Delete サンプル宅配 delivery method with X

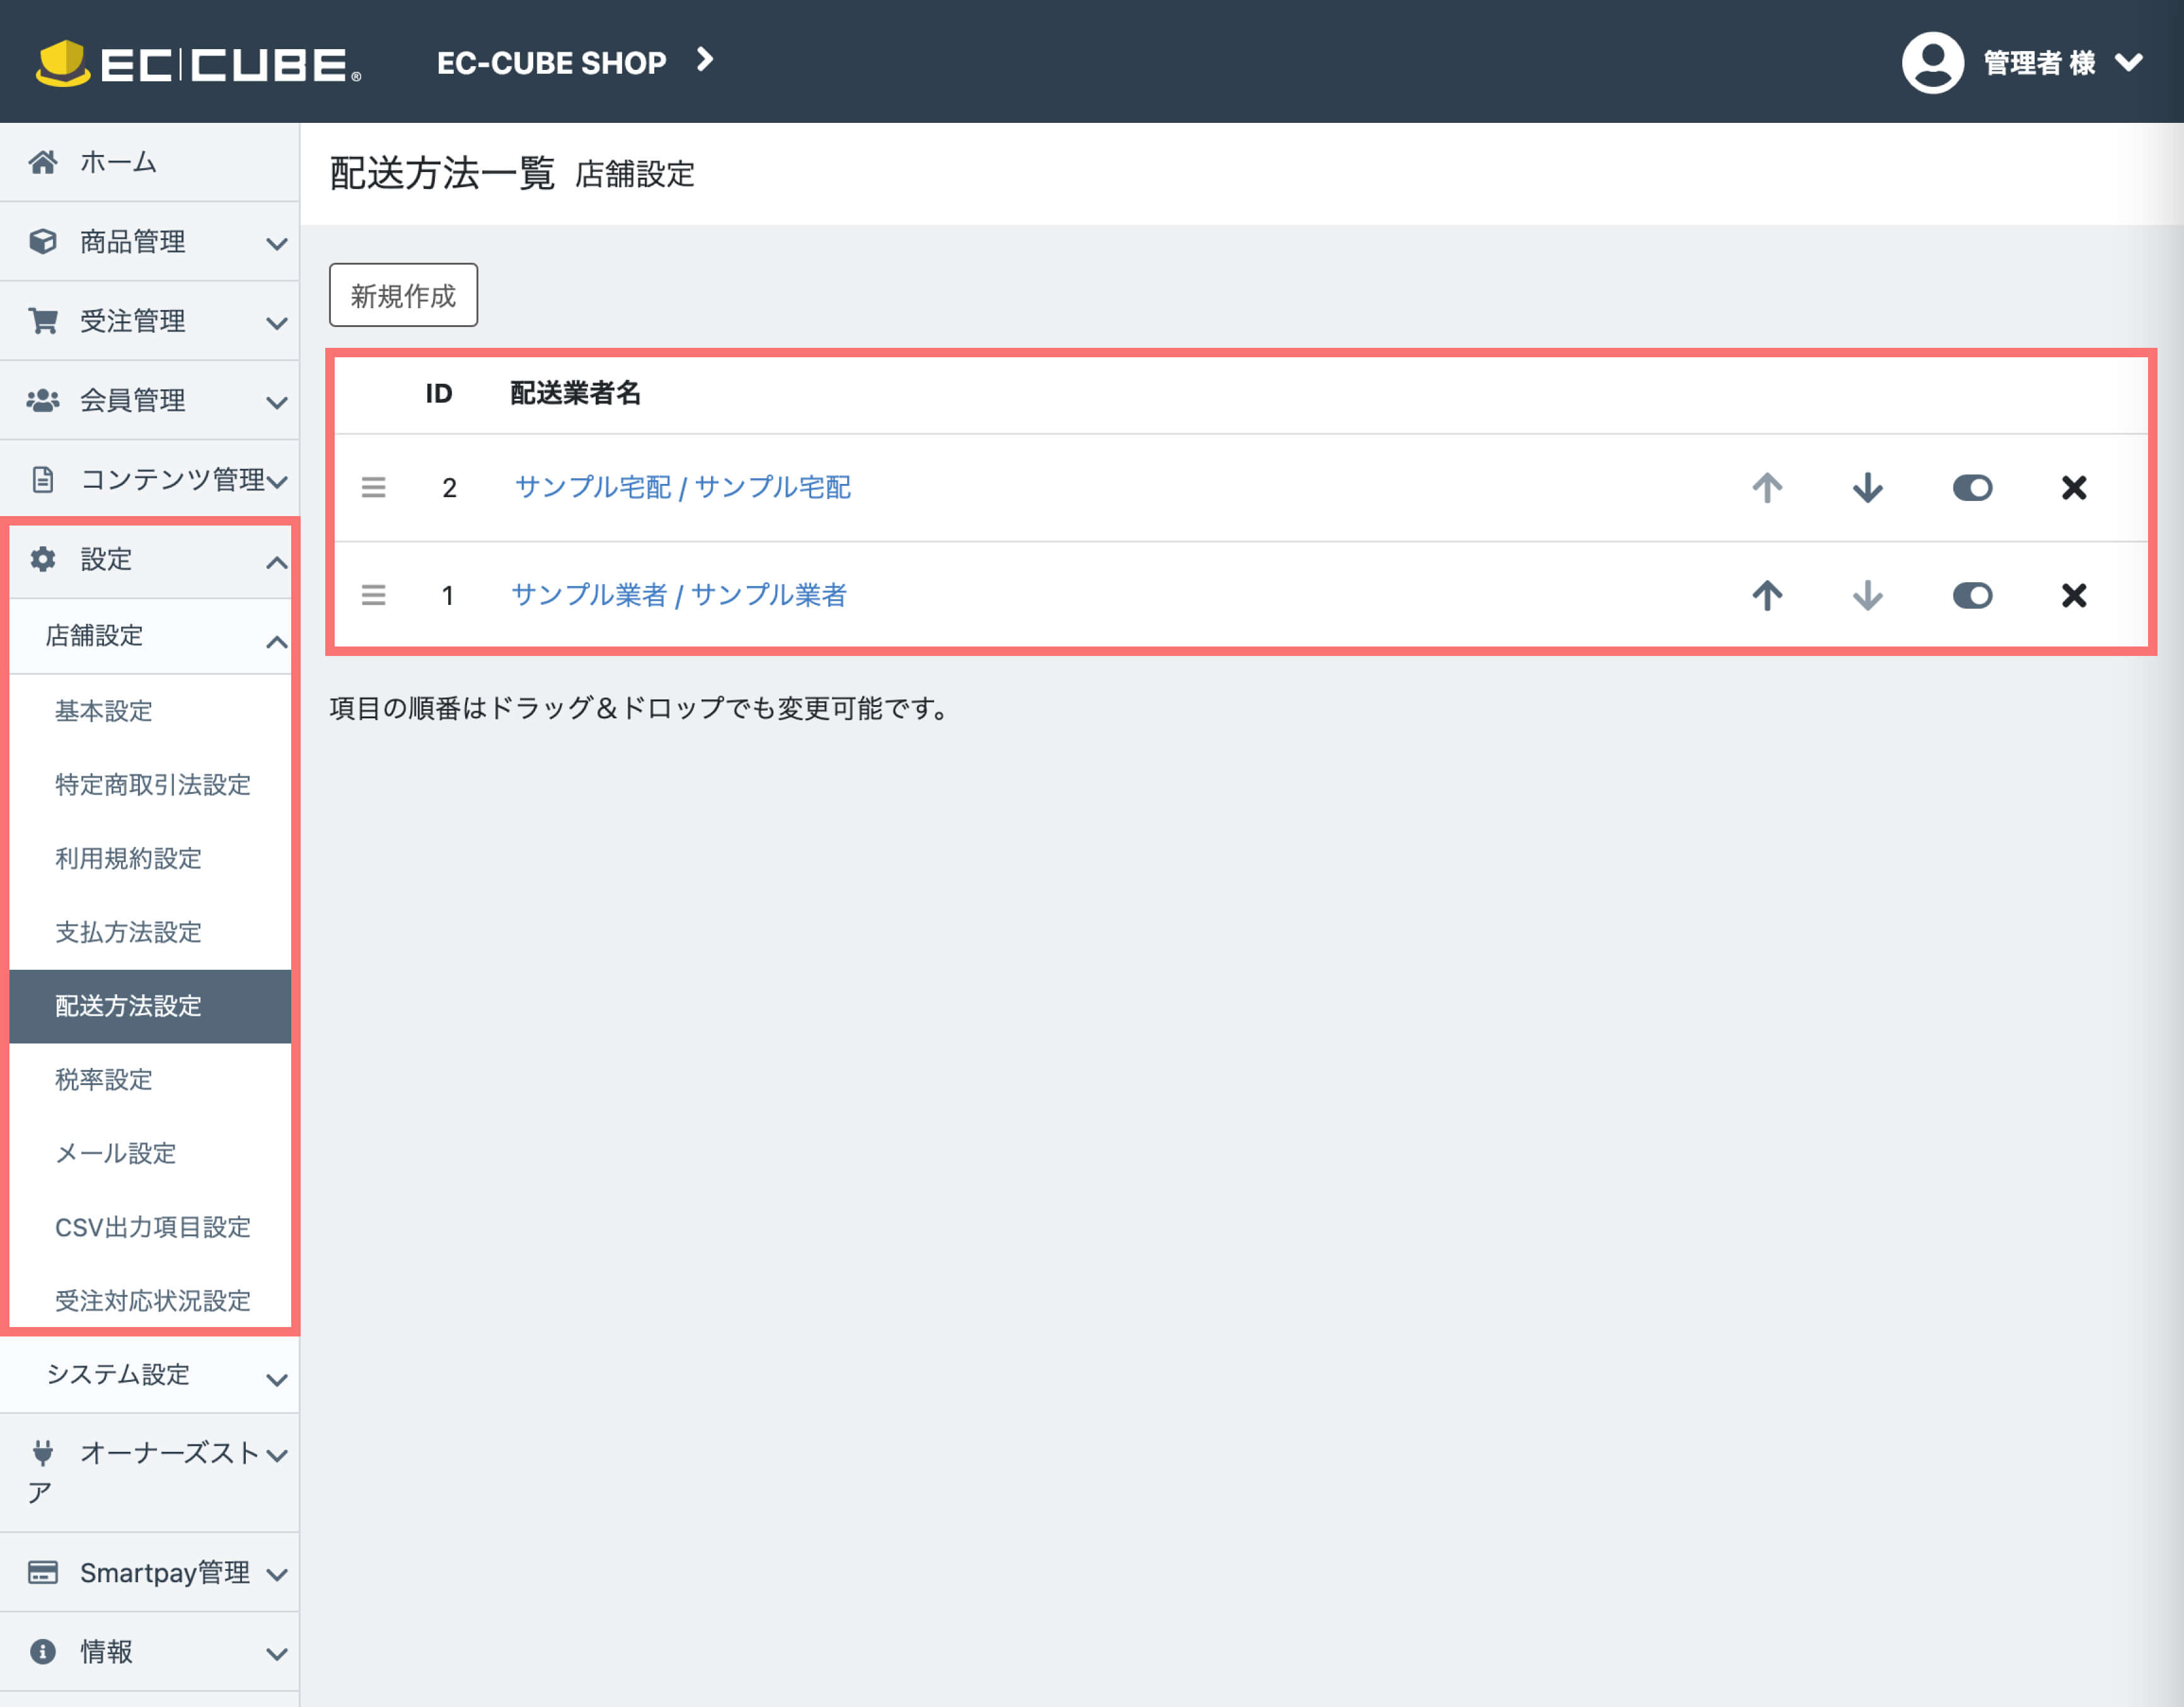2074,488
